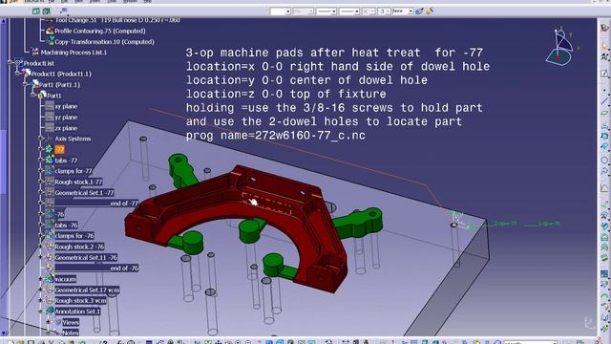Select Rough stock.2 -76 in tree

click(79, 247)
